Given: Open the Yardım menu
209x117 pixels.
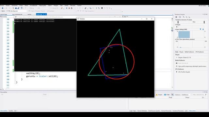Looking at the screenshot, I should [x=79, y=6].
